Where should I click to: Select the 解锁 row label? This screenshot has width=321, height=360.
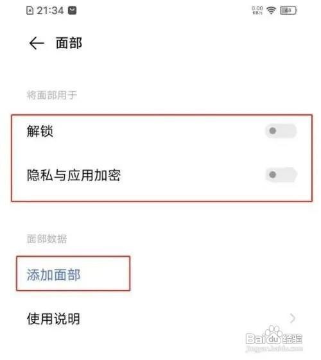click(x=40, y=131)
